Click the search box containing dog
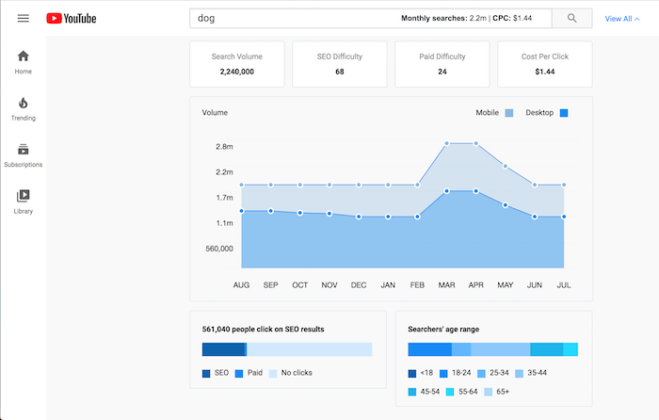The height and width of the screenshot is (420, 659). 292,18
